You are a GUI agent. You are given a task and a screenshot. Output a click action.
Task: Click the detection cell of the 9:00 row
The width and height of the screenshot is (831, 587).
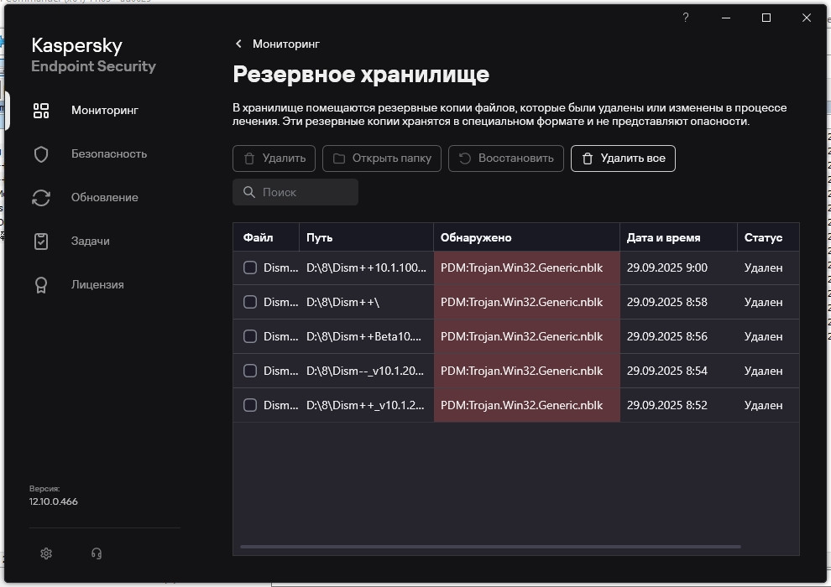(527, 268)
